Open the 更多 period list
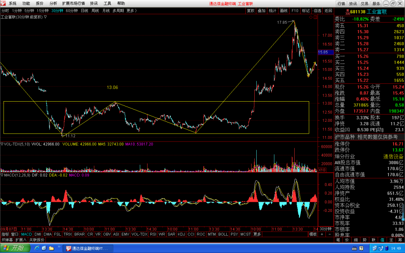This screenshot has height=253, width=405. [x=131, y=11]
